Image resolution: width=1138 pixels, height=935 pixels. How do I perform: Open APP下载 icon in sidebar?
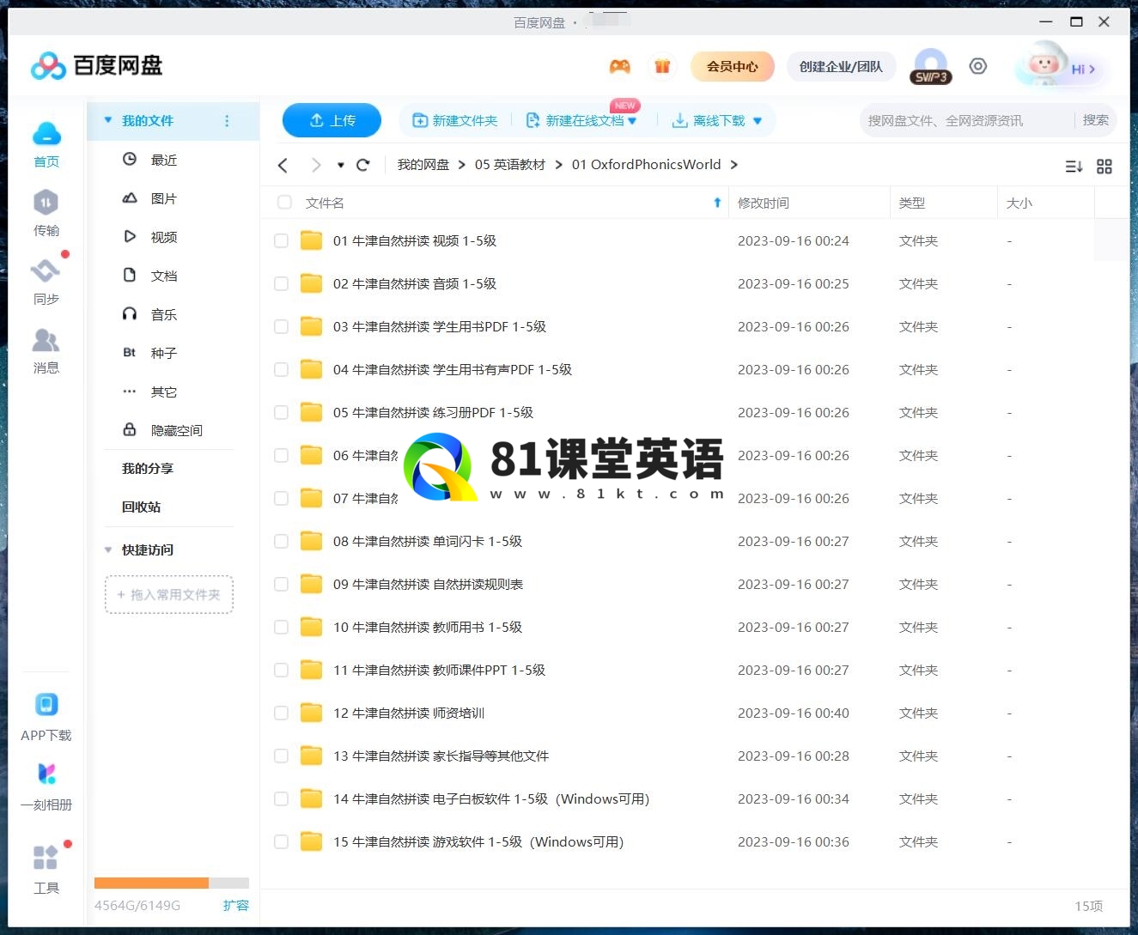tap(46, 705)
